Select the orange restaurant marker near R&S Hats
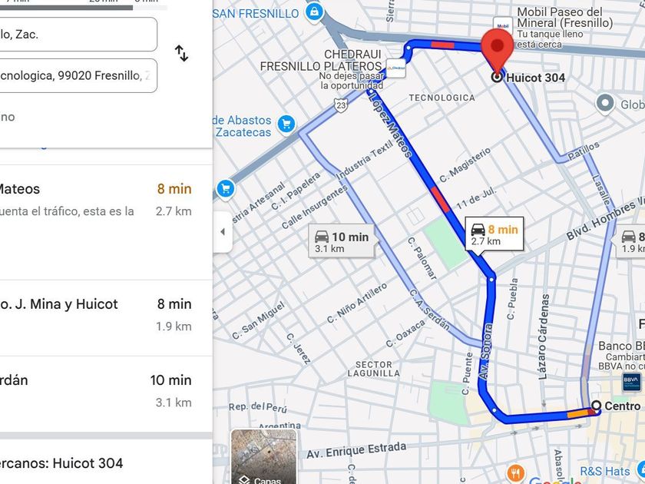 click(514, 472)
